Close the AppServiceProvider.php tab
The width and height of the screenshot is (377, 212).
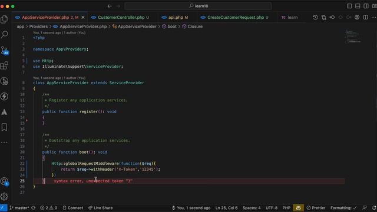click(83, 17)
